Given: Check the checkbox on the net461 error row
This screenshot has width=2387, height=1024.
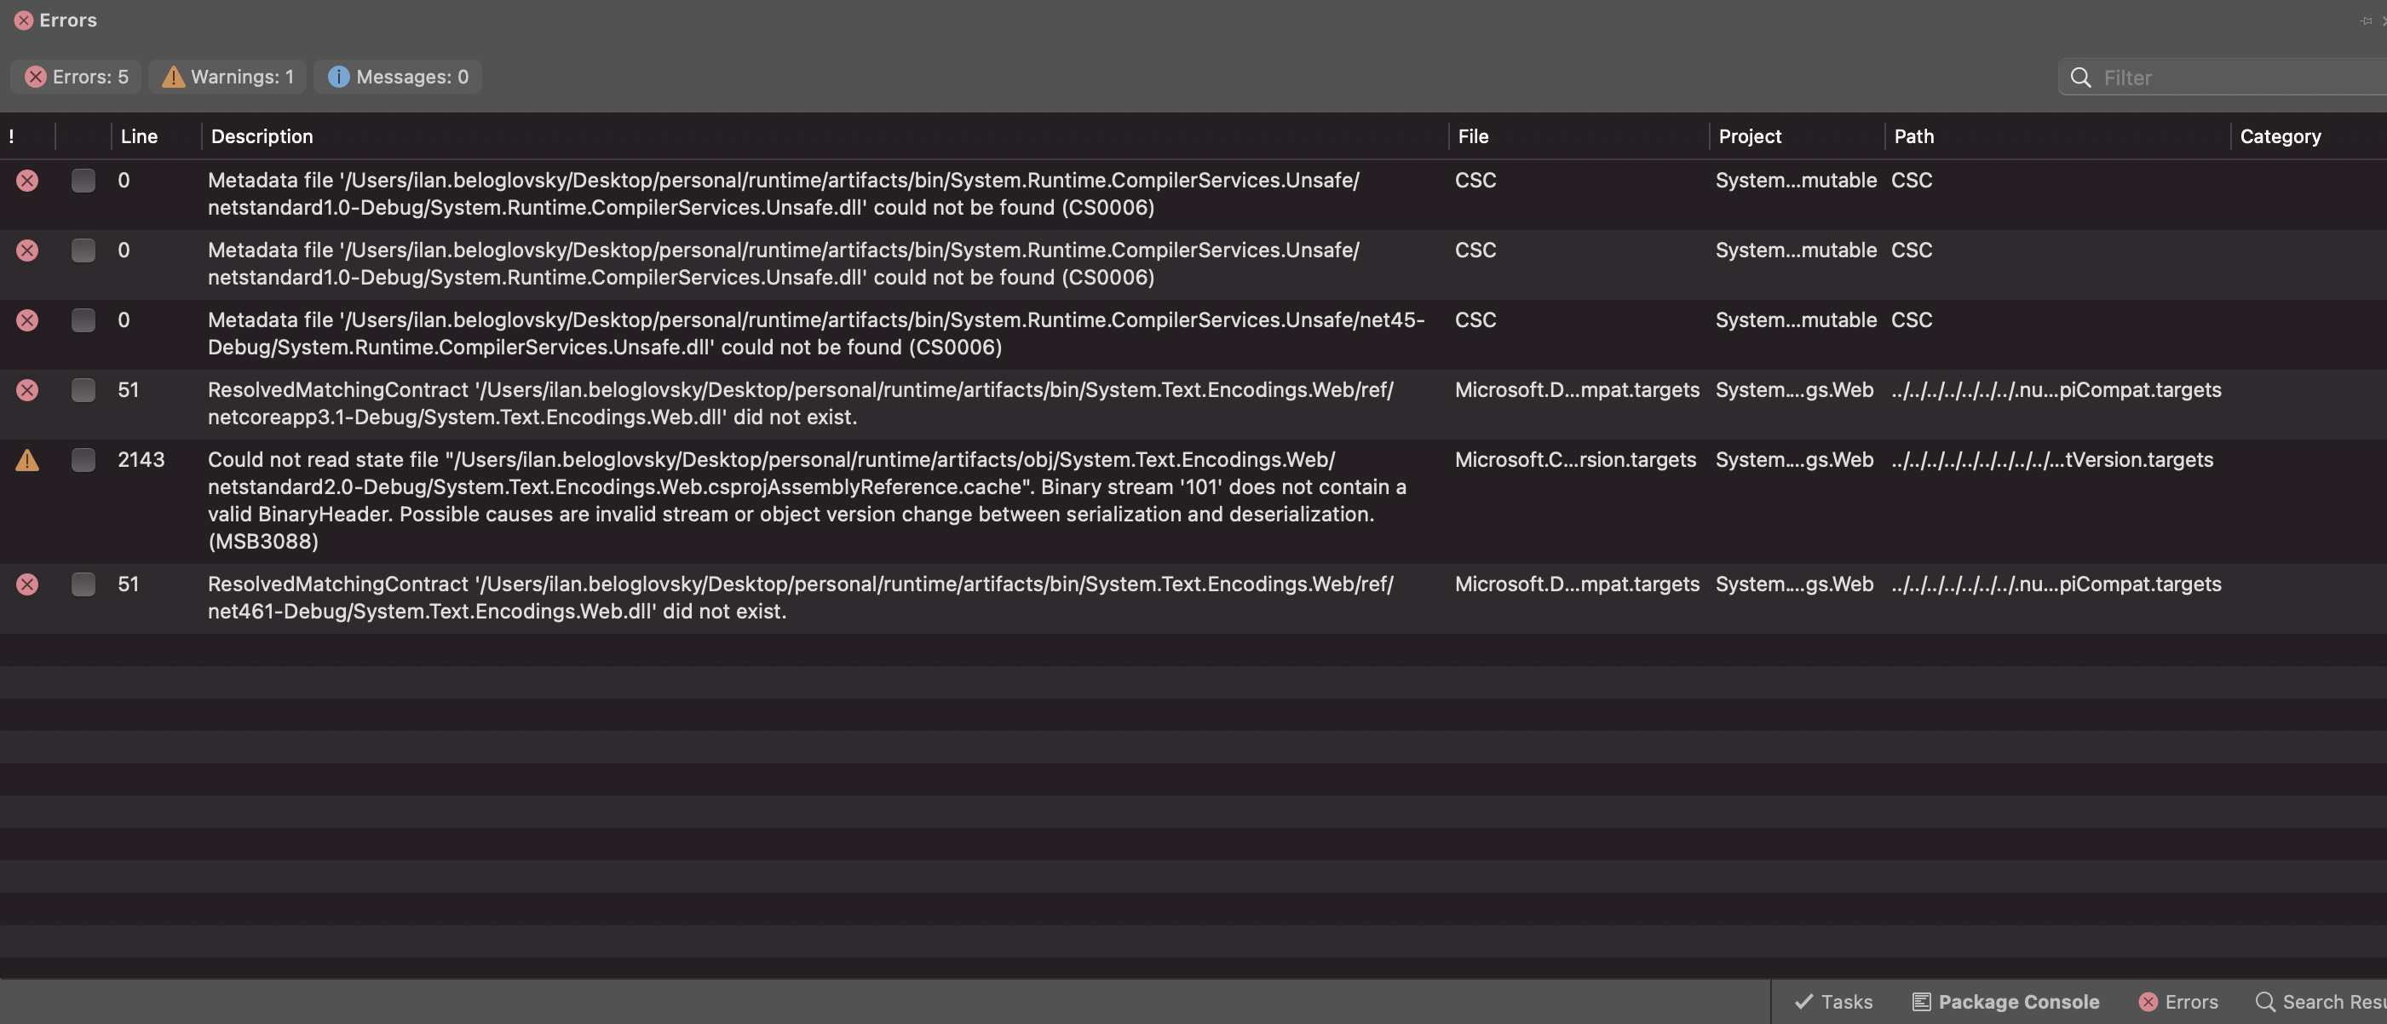Looking at the screenshot, I should coord(83,584).
